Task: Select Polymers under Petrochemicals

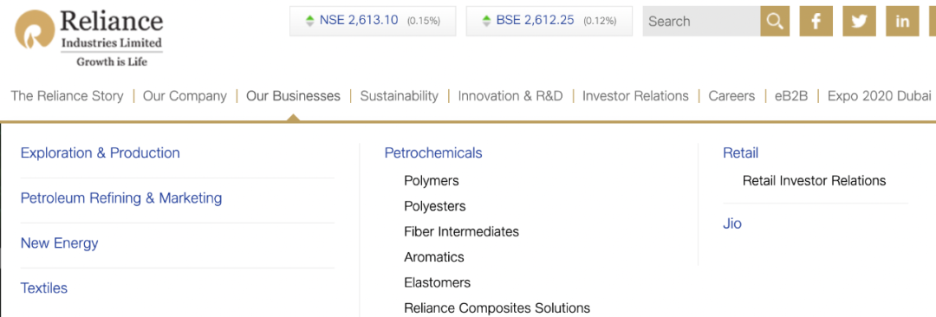Action: pos(432,180)
